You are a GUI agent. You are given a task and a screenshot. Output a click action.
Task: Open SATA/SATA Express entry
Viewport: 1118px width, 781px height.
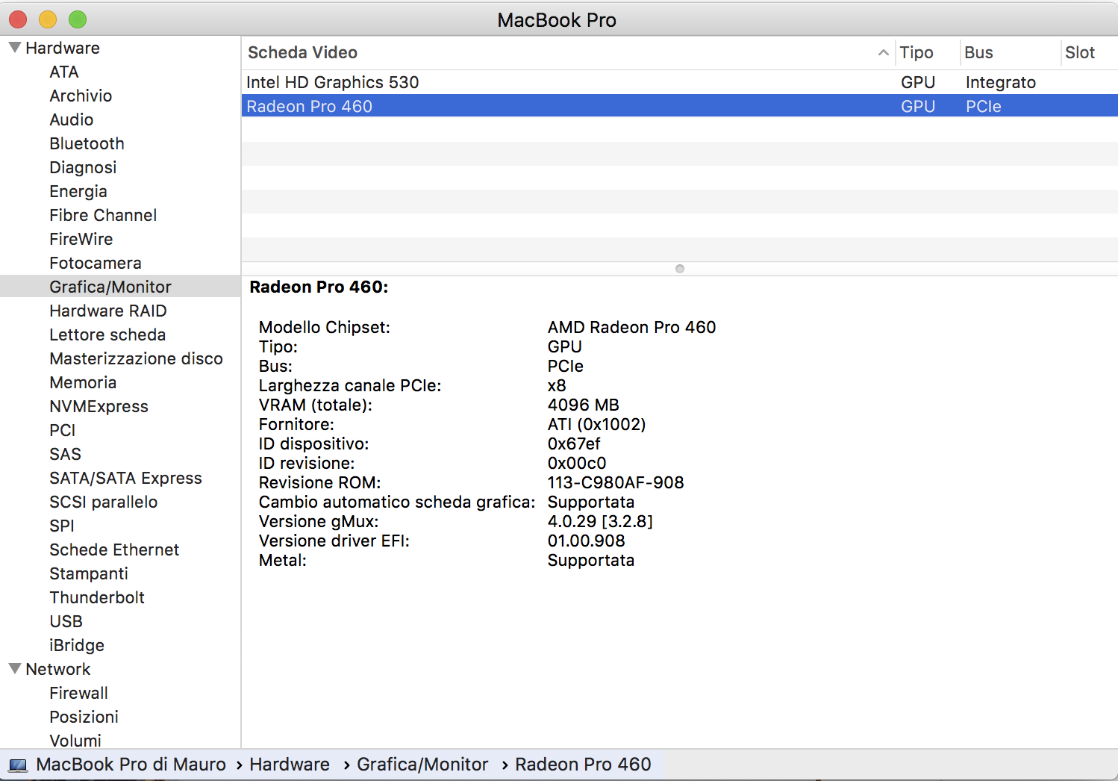[x=125, y=478]
